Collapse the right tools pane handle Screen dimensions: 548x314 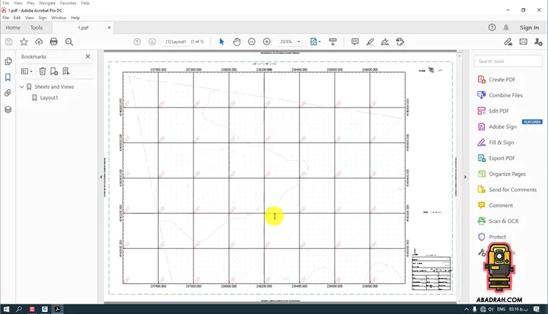[465, 177]
